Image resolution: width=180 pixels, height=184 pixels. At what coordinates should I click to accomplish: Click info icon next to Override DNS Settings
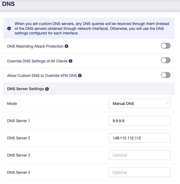(71, 61)
